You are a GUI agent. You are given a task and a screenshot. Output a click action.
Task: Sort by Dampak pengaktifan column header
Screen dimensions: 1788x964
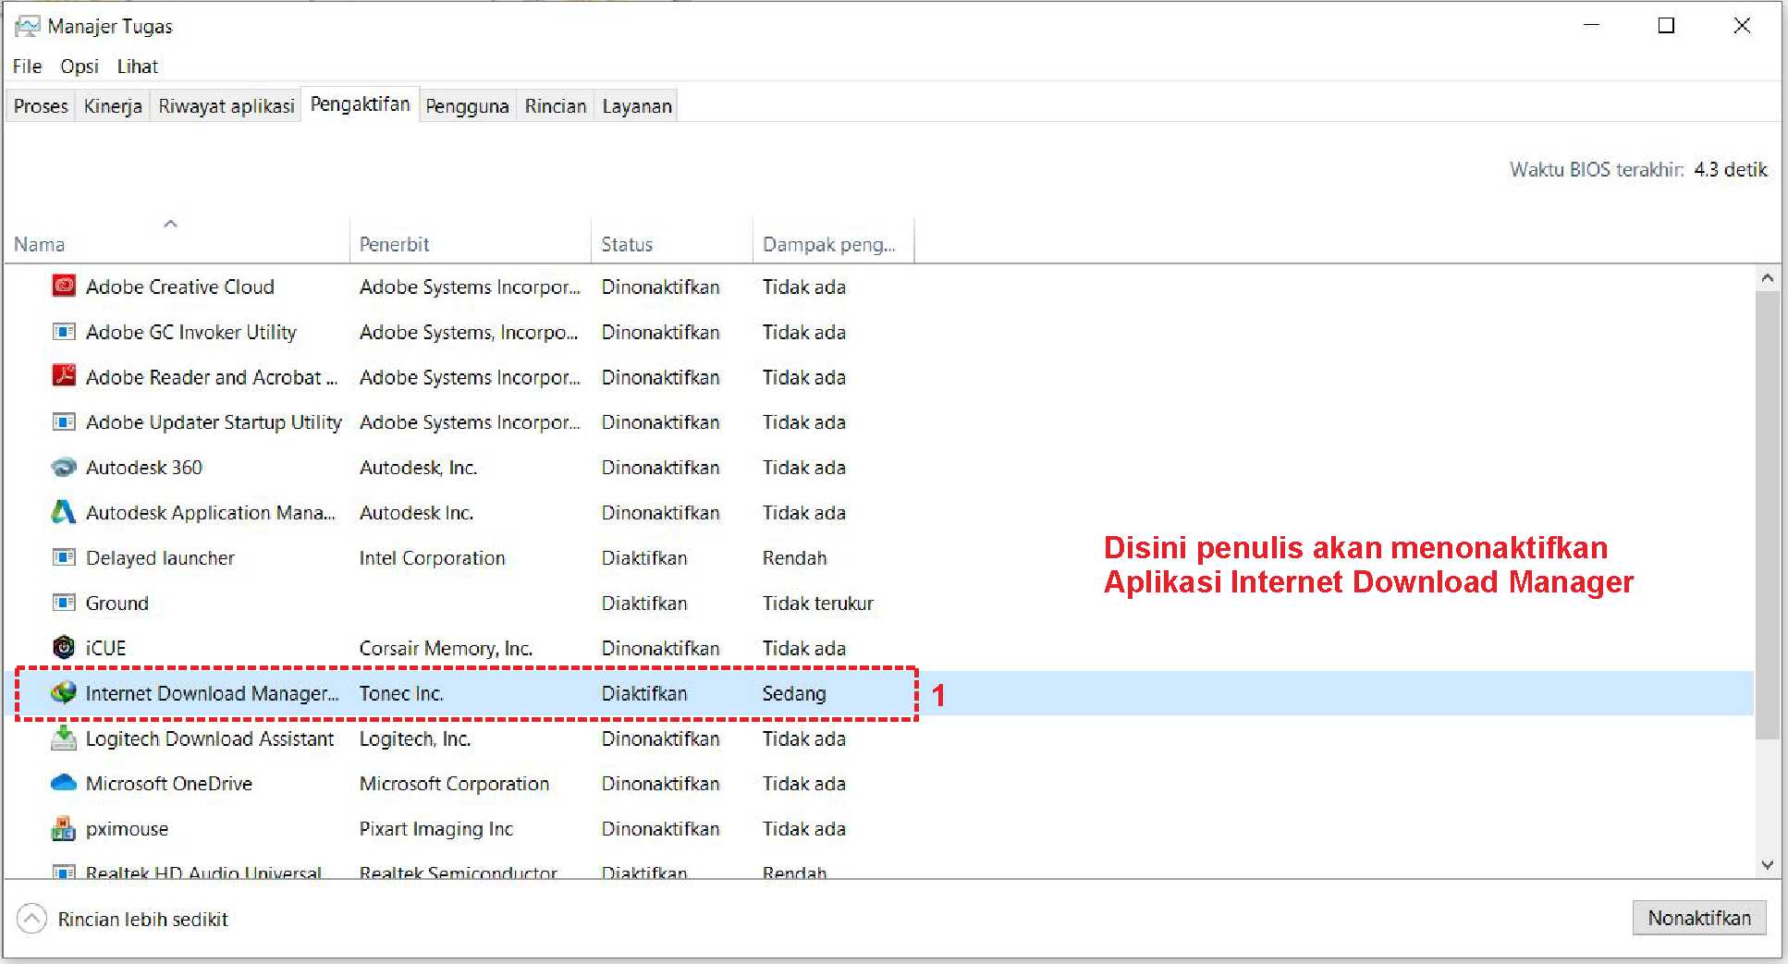(828, 244)
